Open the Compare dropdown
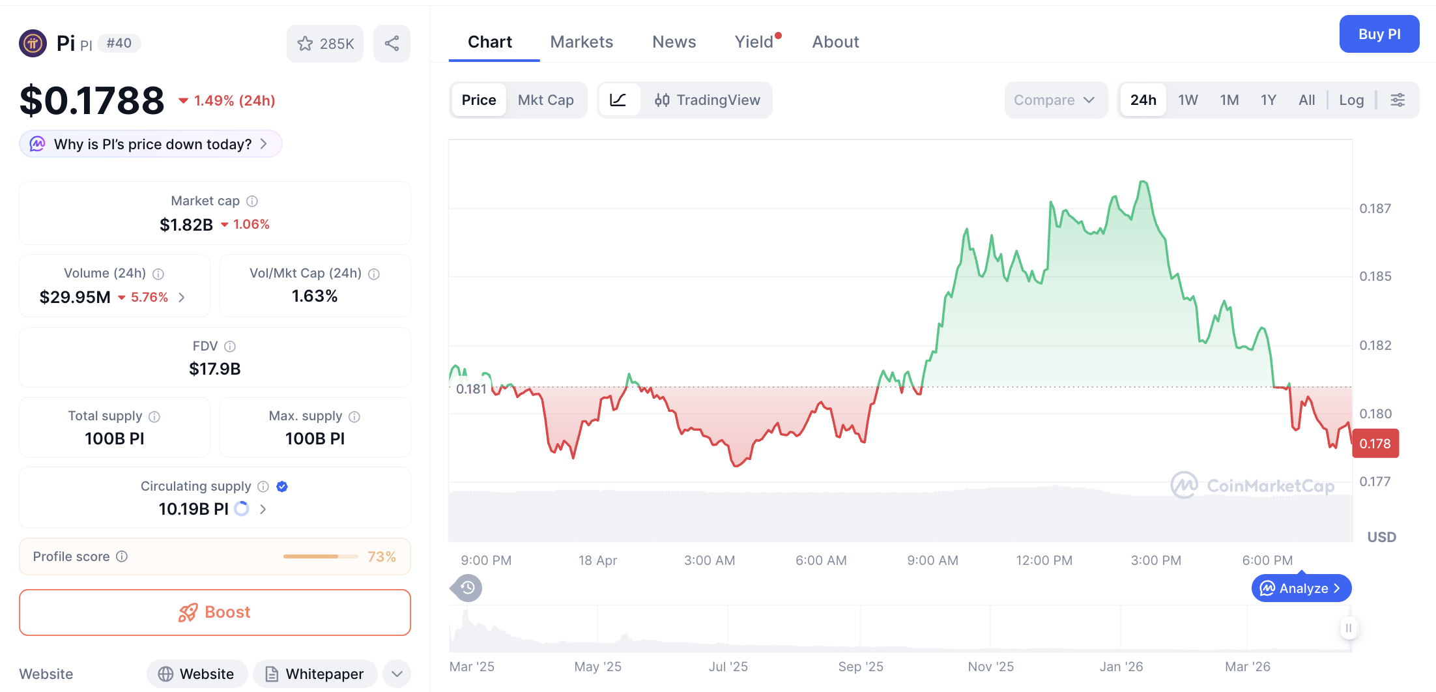 click(1055, 100)
